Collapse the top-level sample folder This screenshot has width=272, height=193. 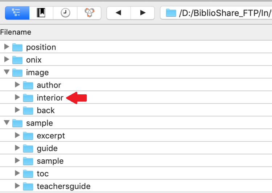[7, 123]
